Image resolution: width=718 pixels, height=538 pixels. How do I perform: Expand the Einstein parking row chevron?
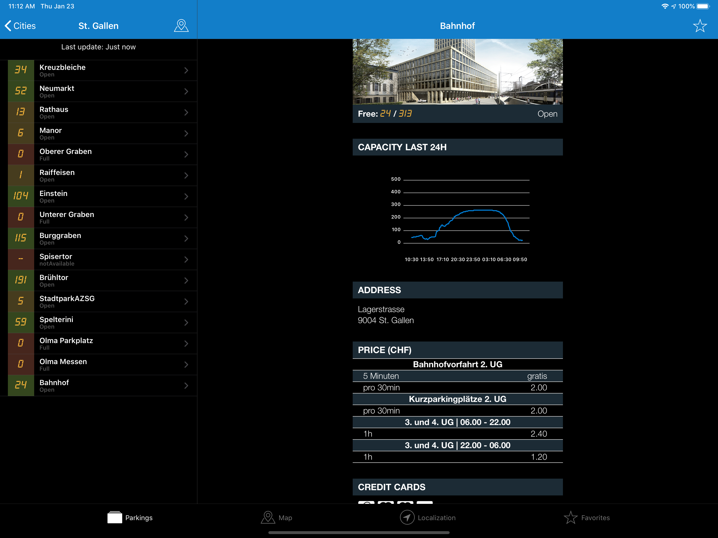click(x=186, y=196)
